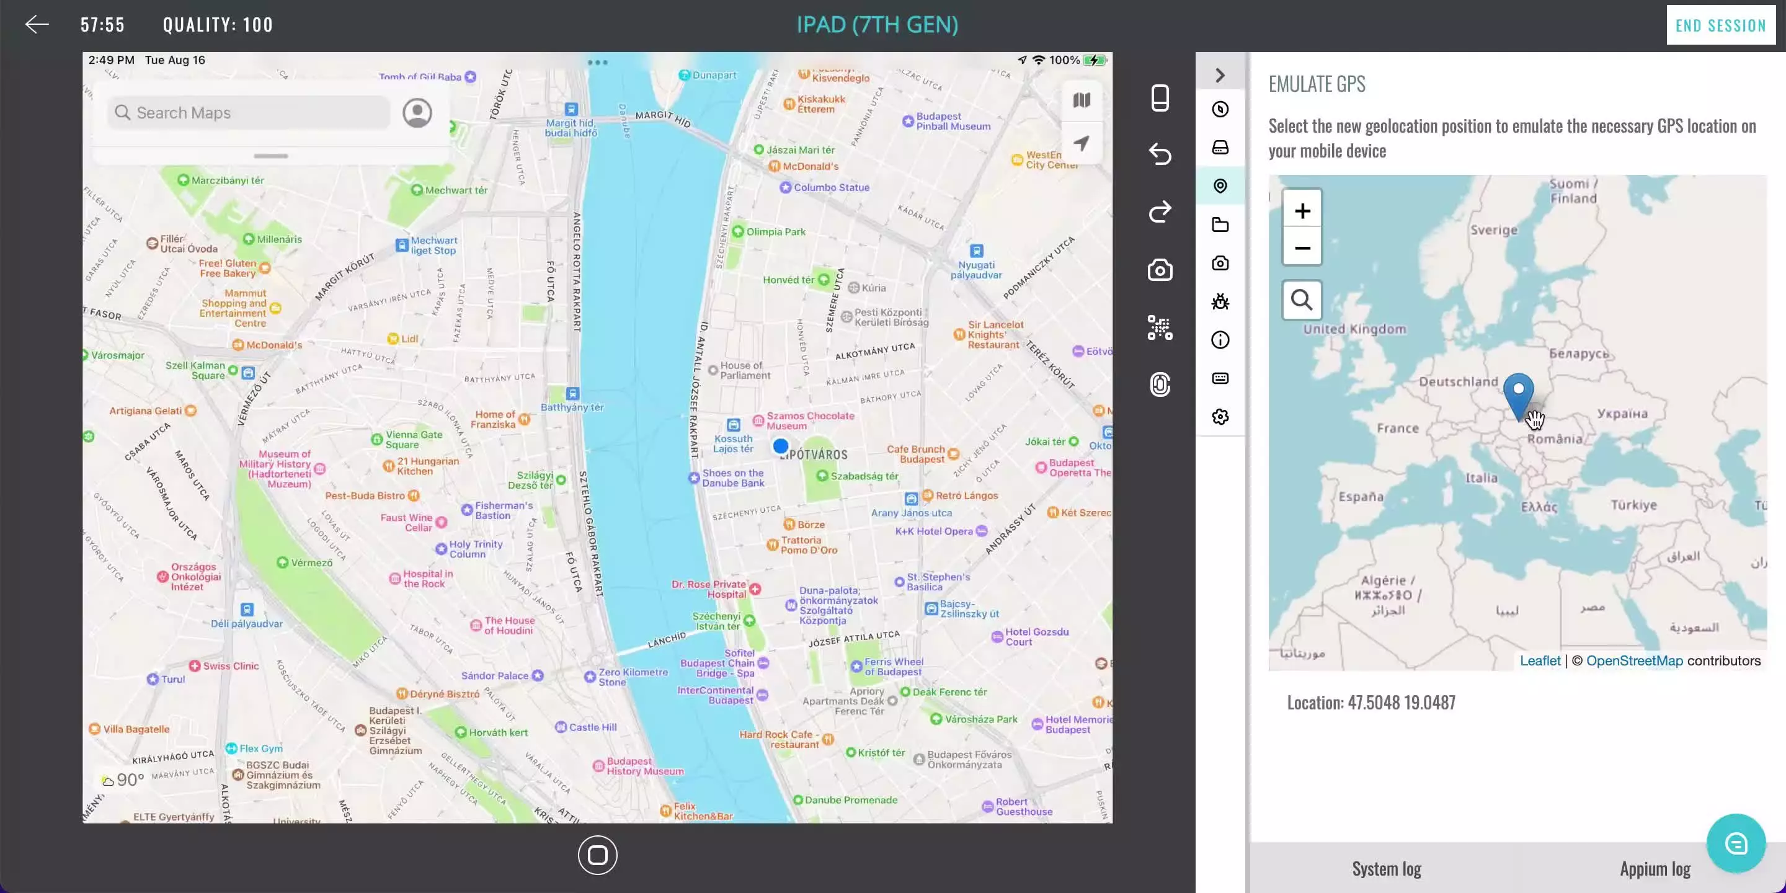The width and height of the screenshot is (1786, 893).
Task: Click the END SESSION button
Action: click(1721, 25)
